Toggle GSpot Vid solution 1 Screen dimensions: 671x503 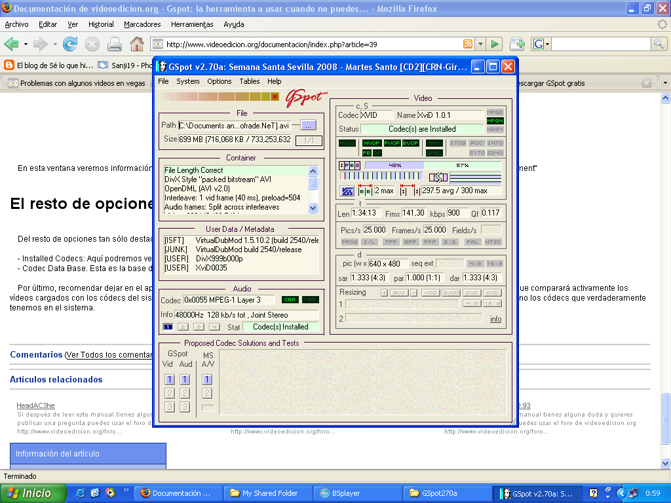(x=170, y=379)
